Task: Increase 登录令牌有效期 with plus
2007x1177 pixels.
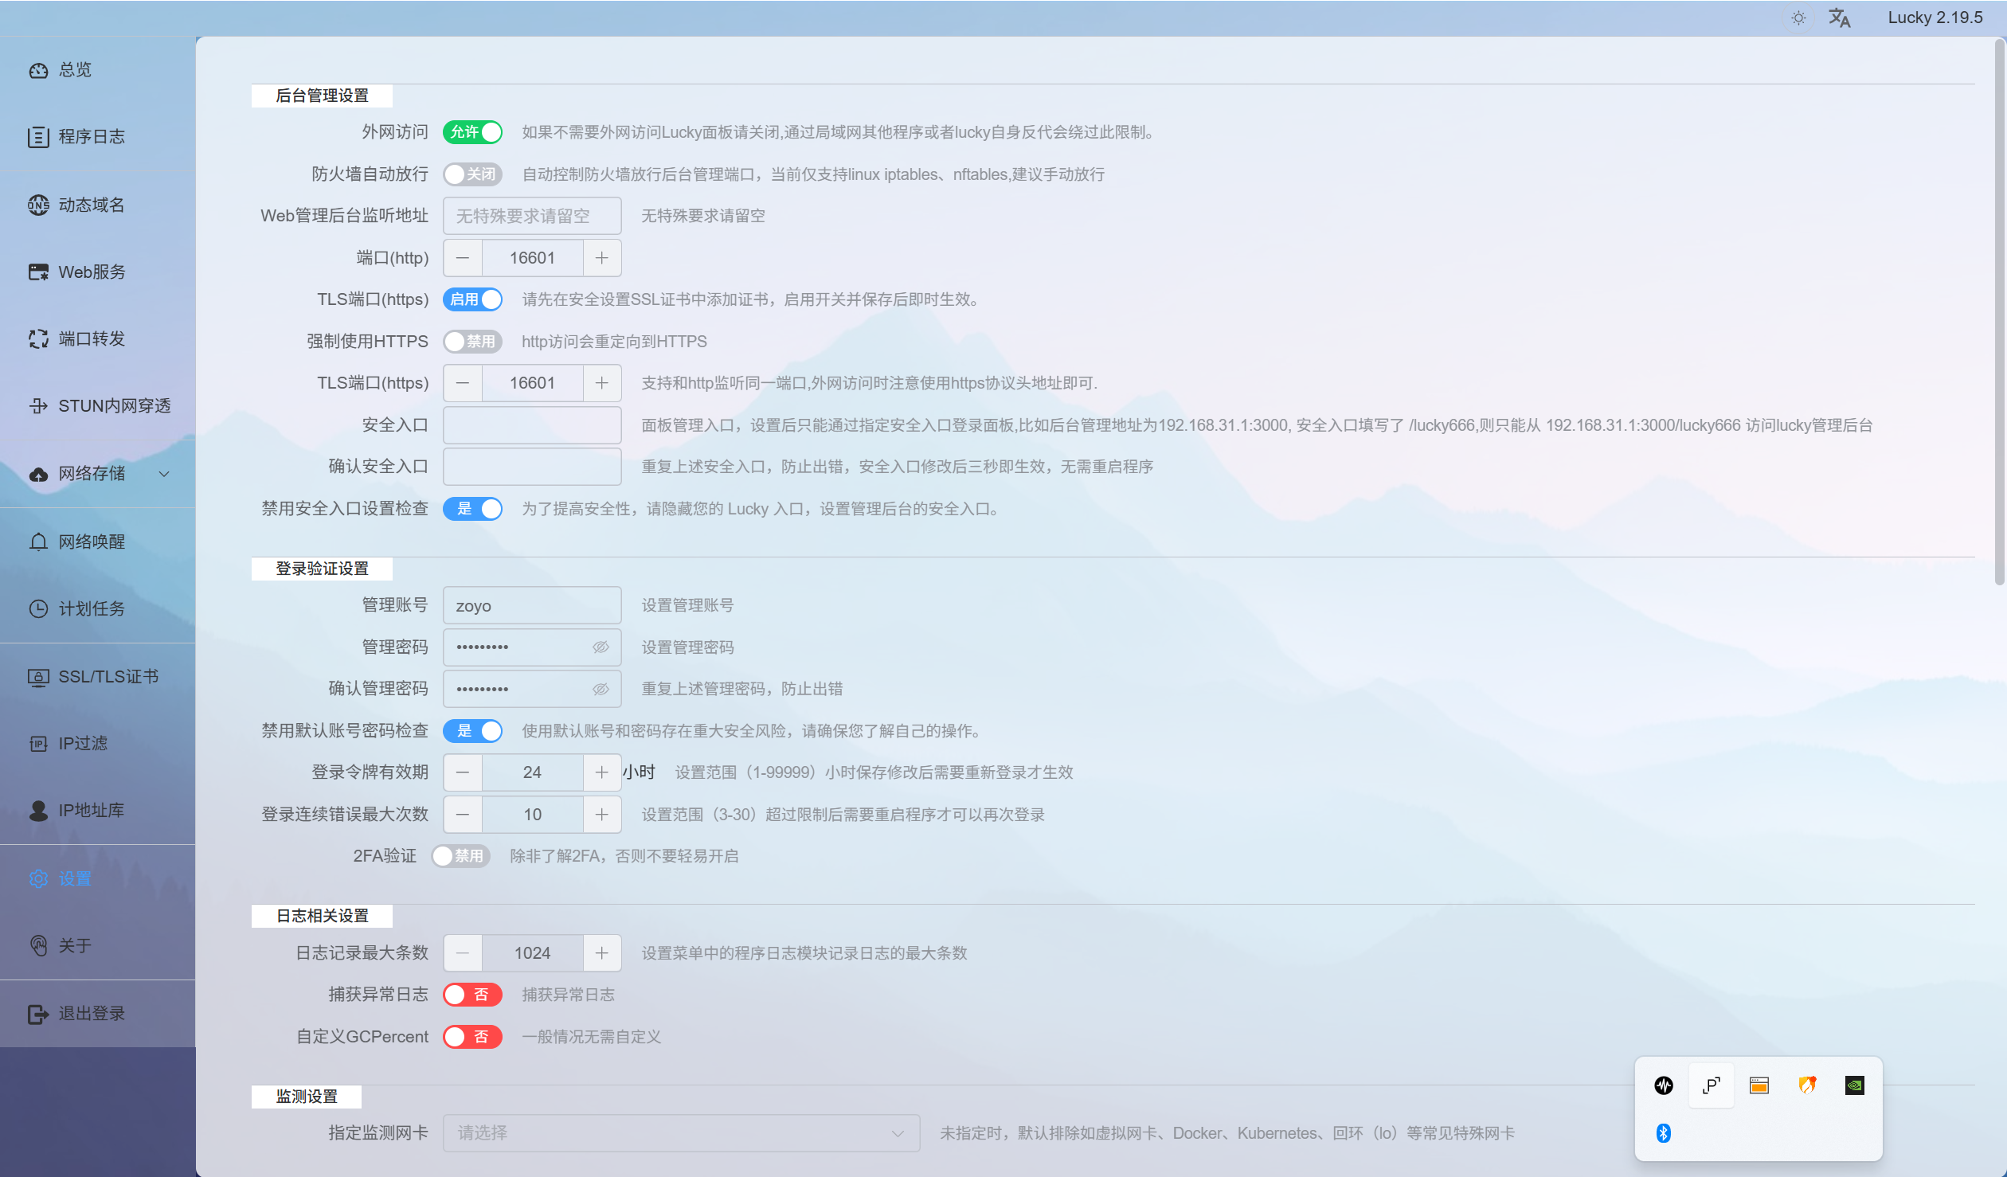Action: (x=602, y=772)
